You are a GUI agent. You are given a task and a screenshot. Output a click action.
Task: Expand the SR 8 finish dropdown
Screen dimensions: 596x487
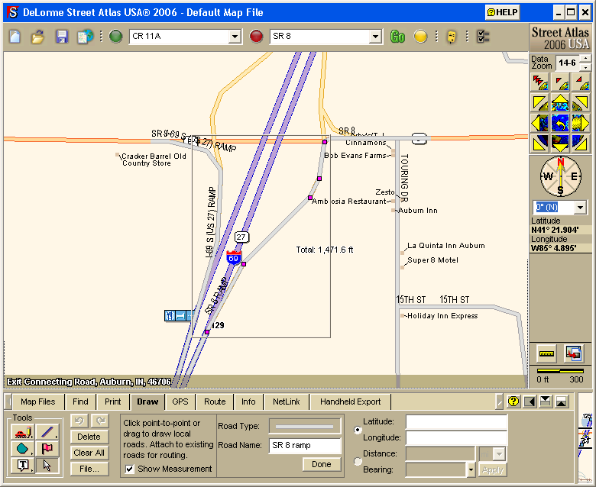[375, 37]
